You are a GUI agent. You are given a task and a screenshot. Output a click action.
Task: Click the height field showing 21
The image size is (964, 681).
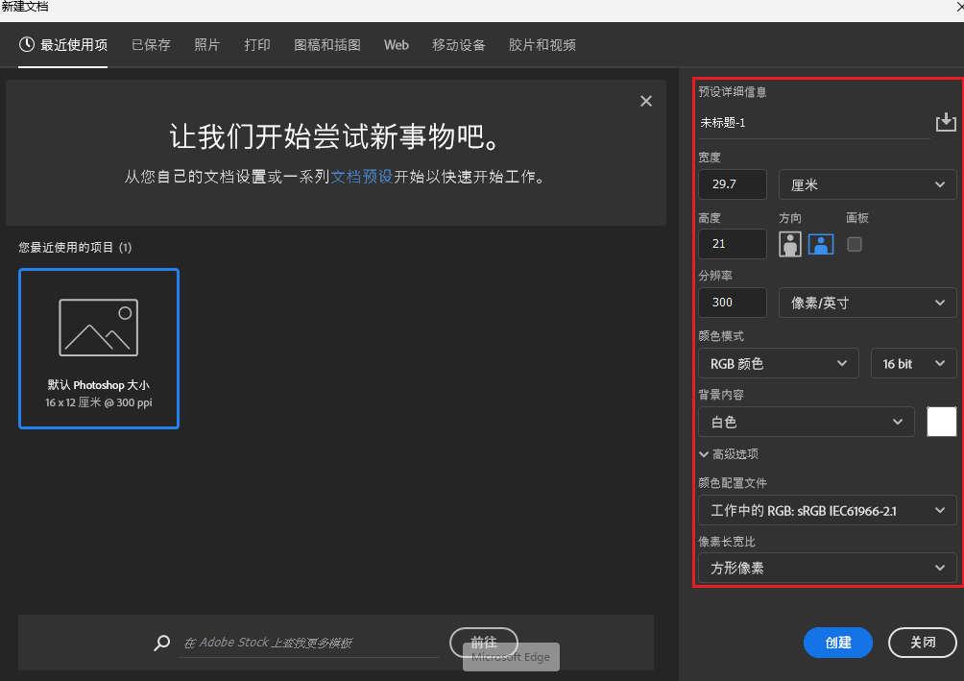pyautogui.click(x=733, y=244)
